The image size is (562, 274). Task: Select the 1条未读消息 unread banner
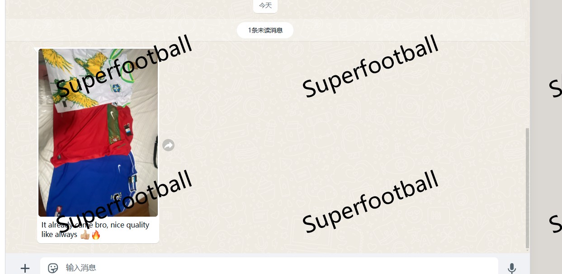[x=265, y=30]
